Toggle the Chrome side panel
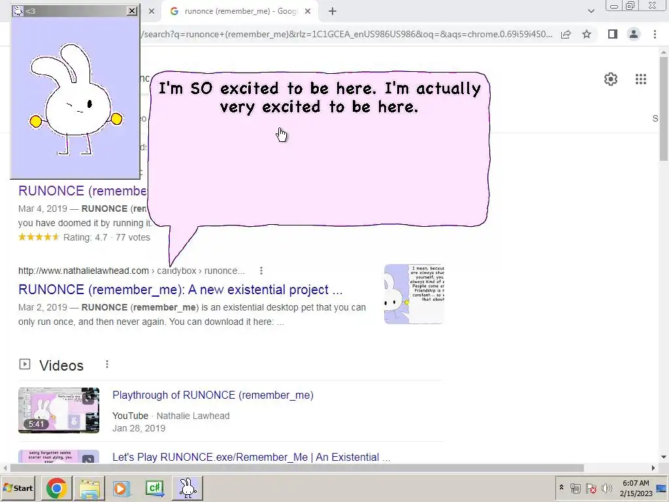Screen dimensions: 669x502 (x=613, y=34)
